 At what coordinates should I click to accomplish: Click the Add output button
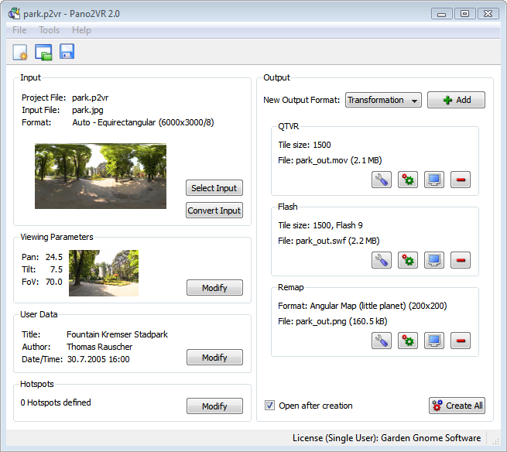tap(456, 100)
